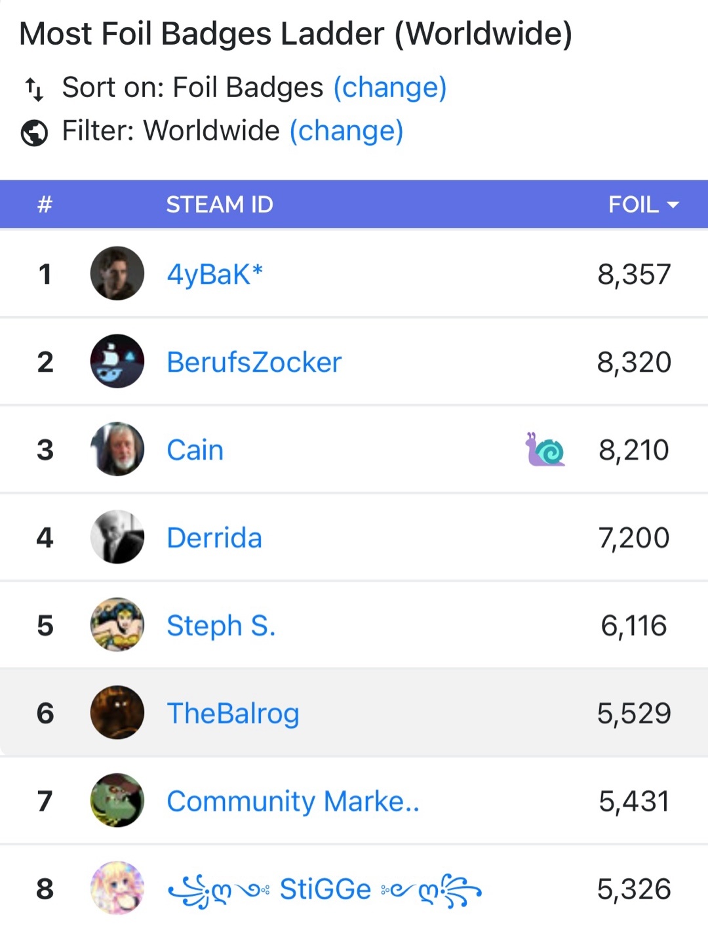708x926 pixels.
Task: Change the Sort on Foil Badges setting
Action: click(x=390, y=87)
